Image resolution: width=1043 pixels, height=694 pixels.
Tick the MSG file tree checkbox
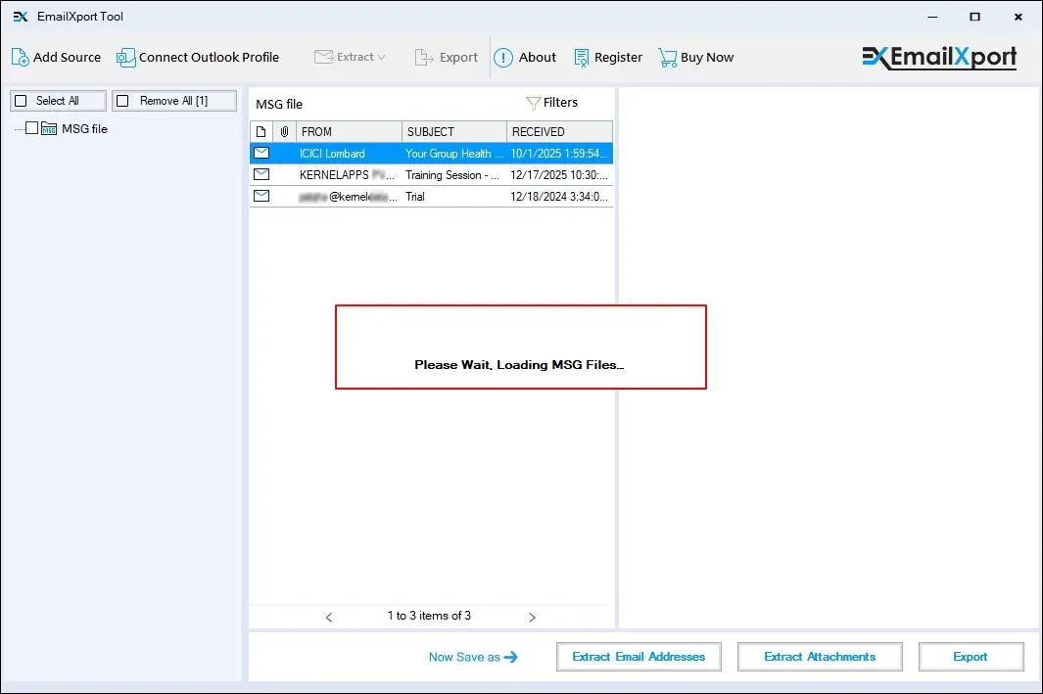pos(32,128)
